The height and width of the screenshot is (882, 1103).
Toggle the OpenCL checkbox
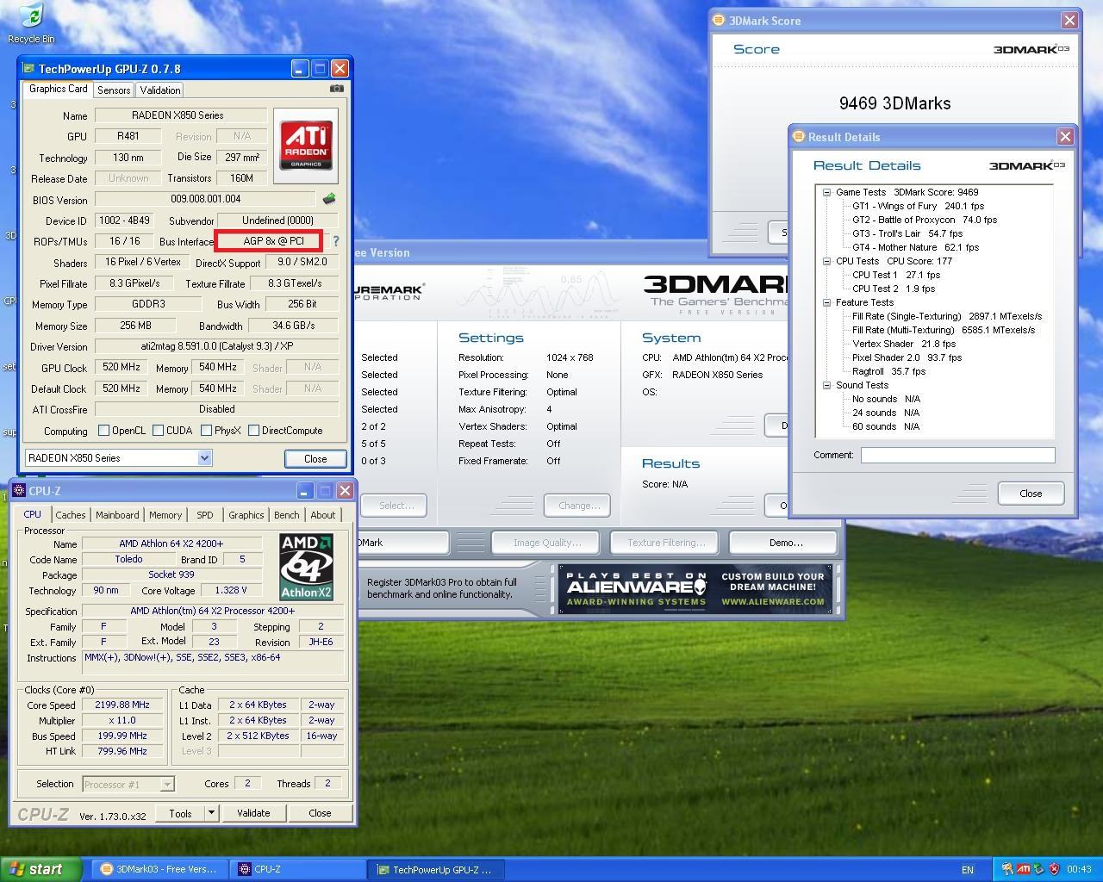pyautogui.click(x=103, y=431)
